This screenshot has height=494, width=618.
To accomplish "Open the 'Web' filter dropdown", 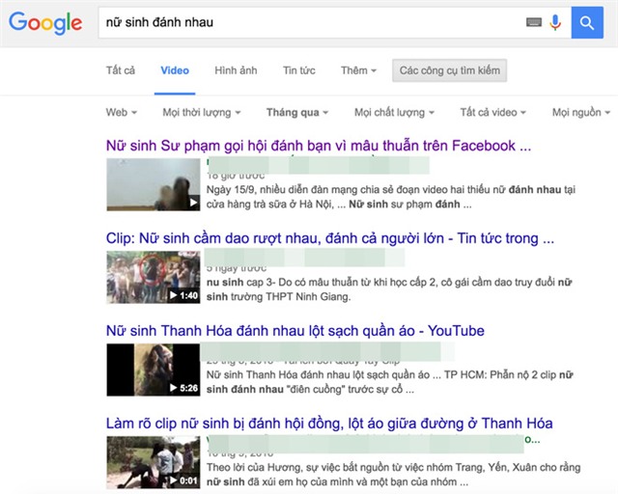I will click(121, 113).
